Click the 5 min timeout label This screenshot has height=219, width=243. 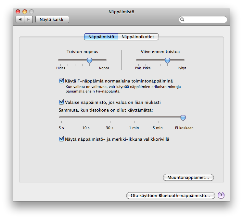[x=158, y=128]
